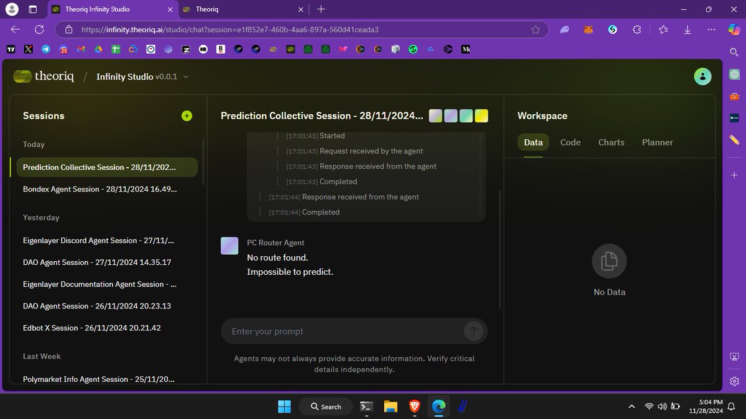Open Edge sidebar settings gear

pos(734,381)
